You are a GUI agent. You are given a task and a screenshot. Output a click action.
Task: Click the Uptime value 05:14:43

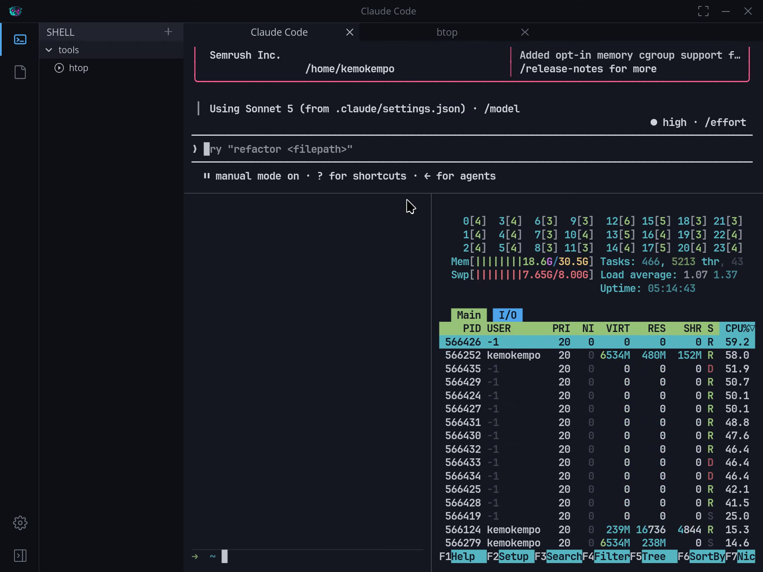pyautogui.click(x=671, y=289)
